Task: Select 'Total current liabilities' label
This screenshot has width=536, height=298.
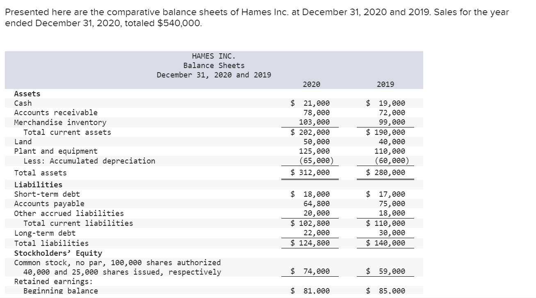Action: [78, 223]
